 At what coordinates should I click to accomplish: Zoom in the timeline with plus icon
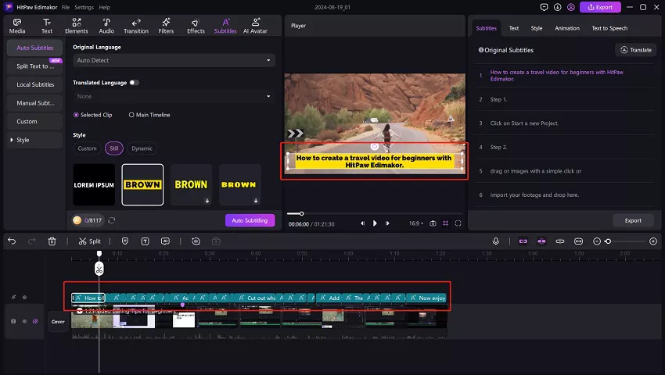pos(653,241)
